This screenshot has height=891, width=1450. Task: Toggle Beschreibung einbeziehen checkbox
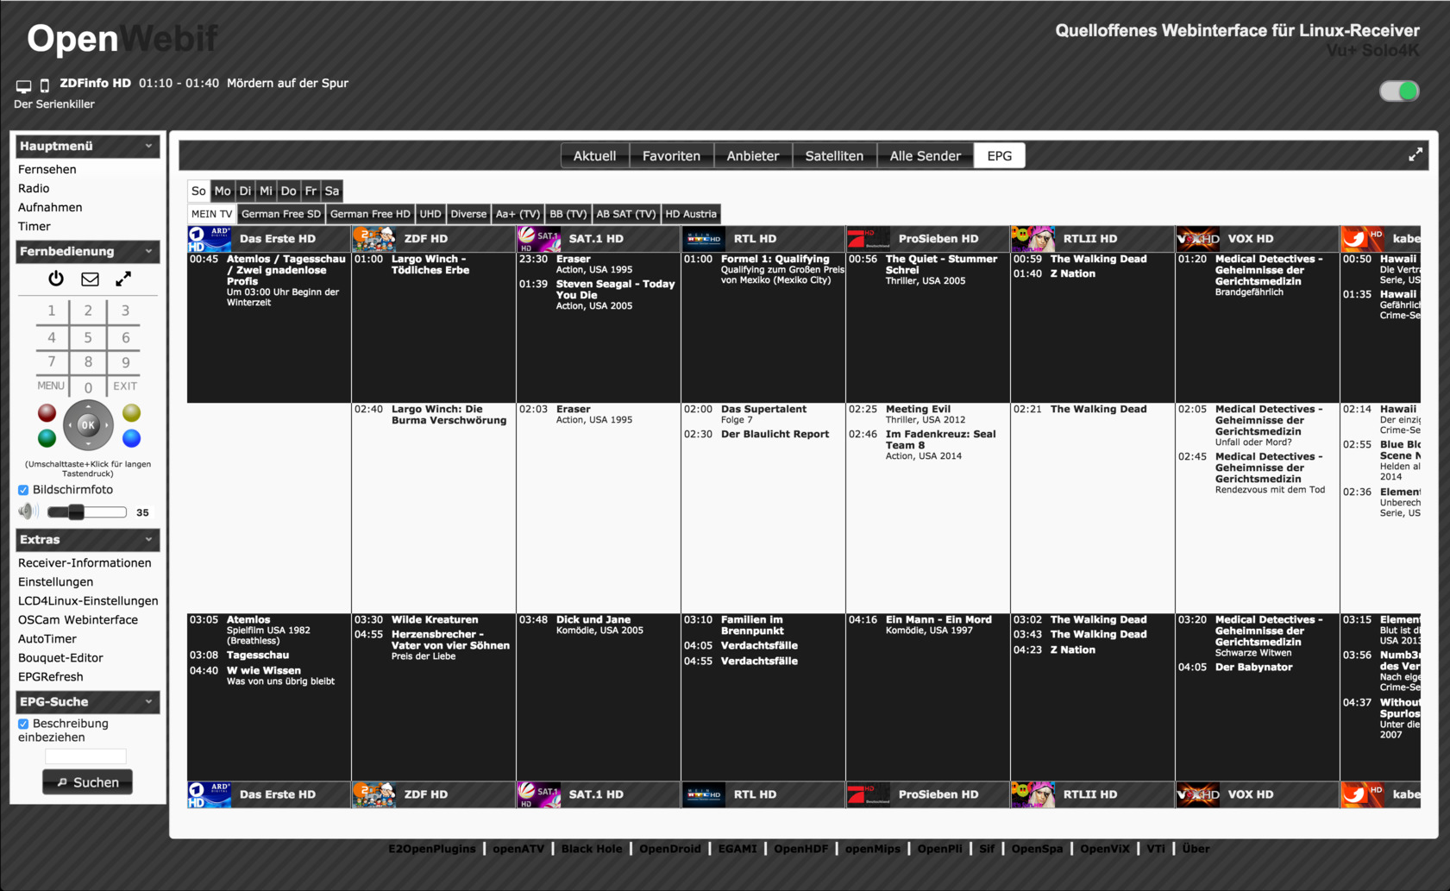[x=23, y=724]
